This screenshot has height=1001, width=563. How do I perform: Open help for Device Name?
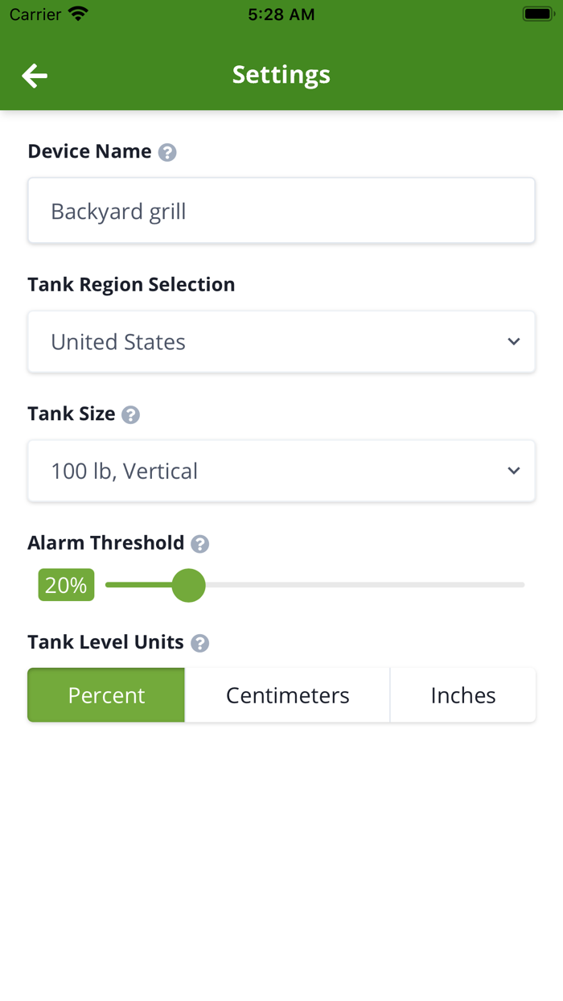coord(167,151)
